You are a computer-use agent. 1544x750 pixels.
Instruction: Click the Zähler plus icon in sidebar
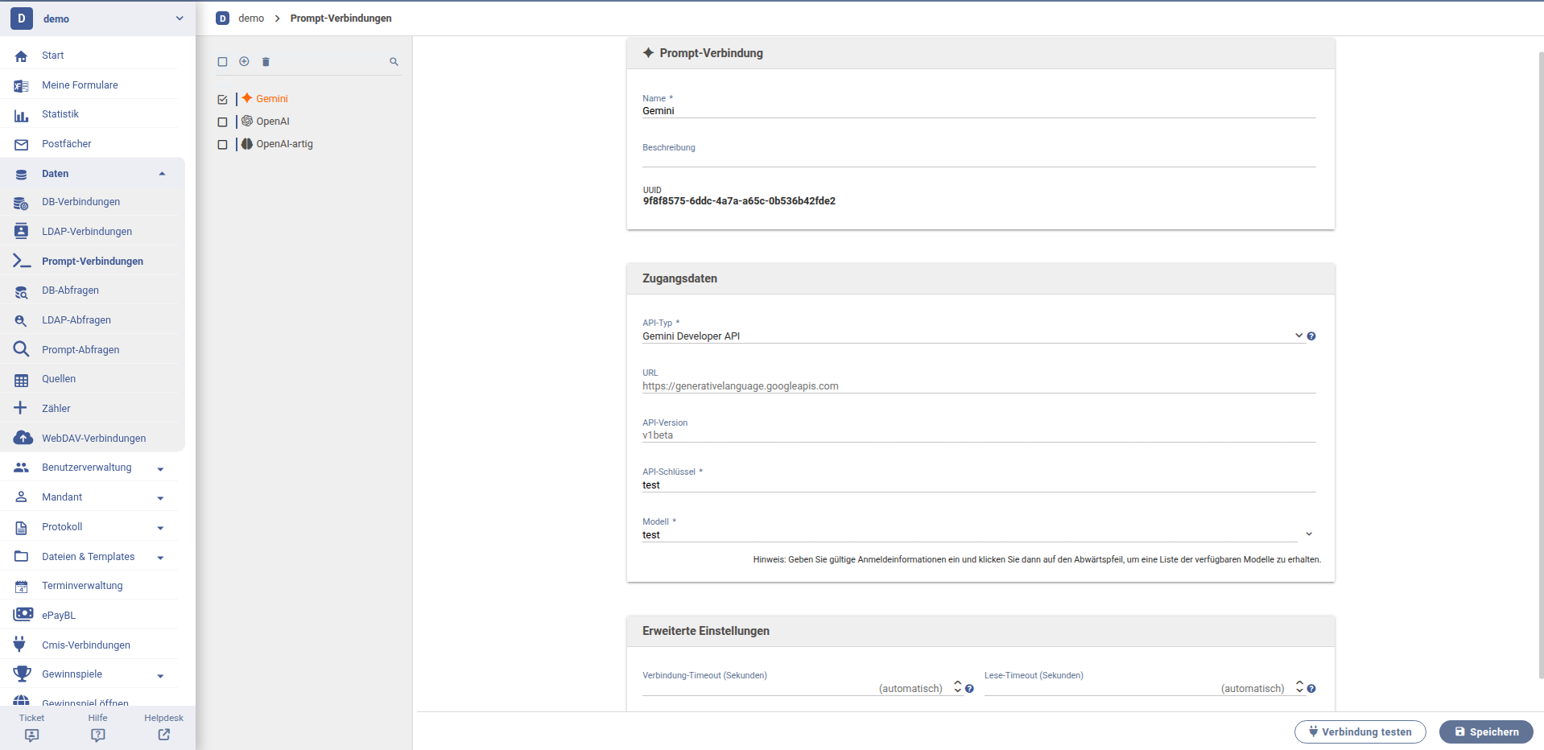[x=21, y=408]
